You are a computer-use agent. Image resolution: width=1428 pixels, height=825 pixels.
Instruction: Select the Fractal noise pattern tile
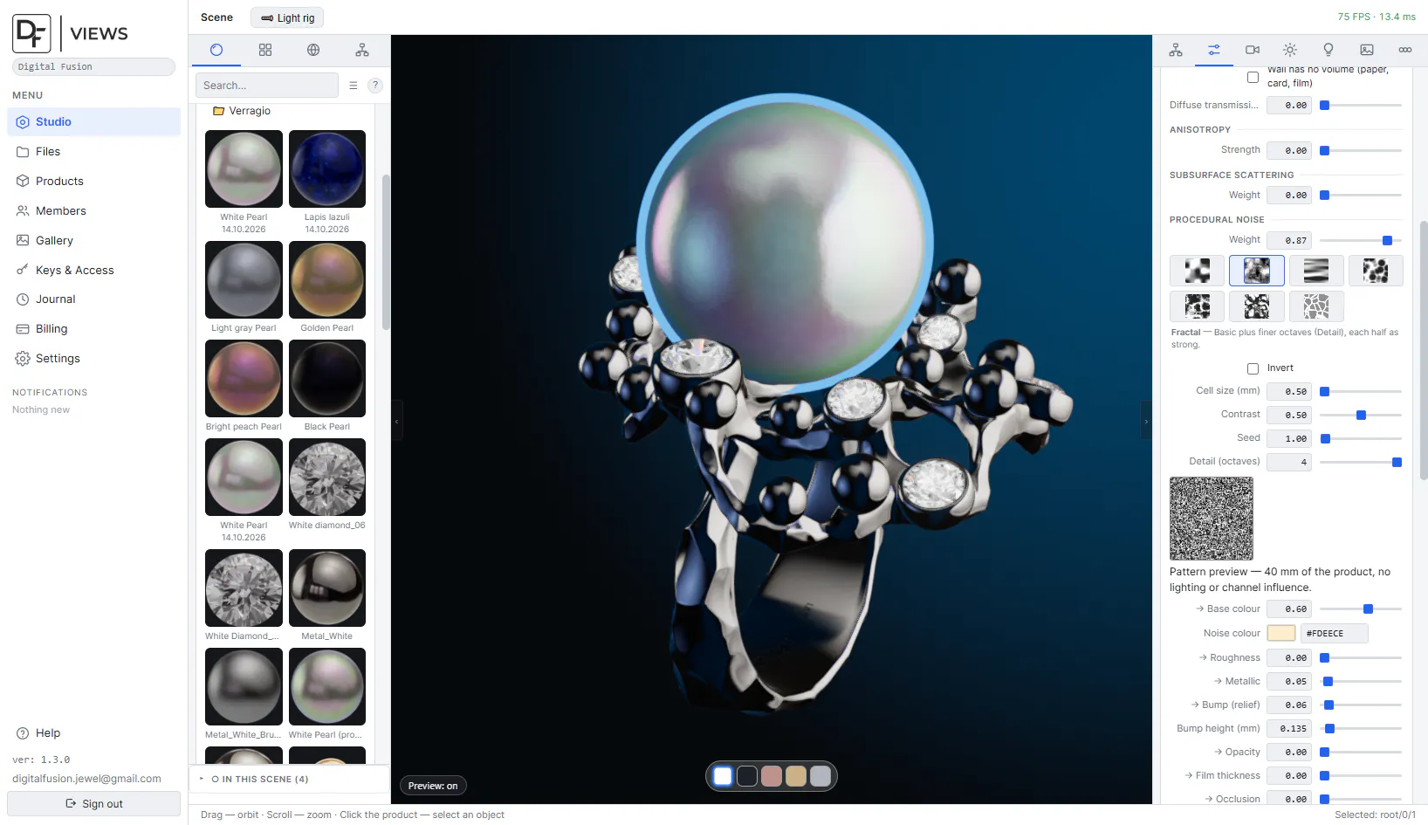(x=1257, y=271)
